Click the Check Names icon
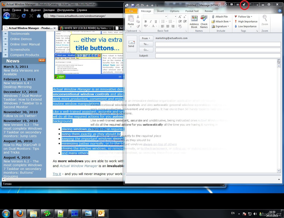 point(204,22)
